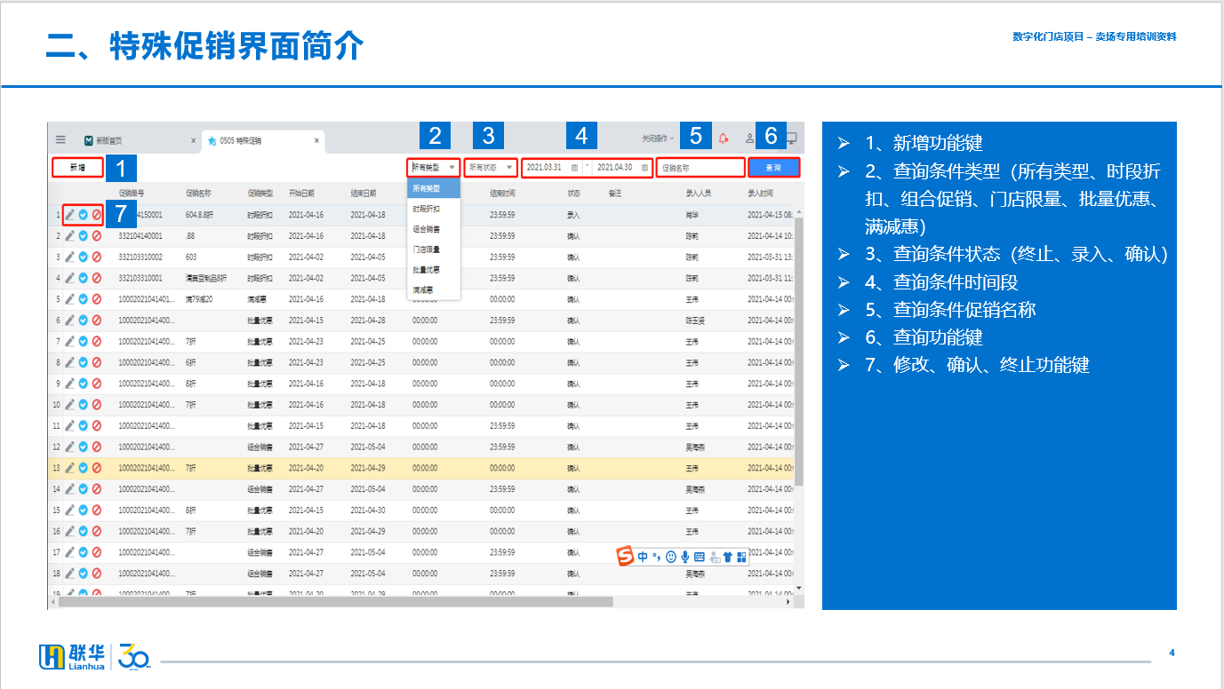Image resolution: width=1224 pixels, height=689 pixels.
Task: Choose 批量优惠 in type list
Action: [x=434, y=270]
